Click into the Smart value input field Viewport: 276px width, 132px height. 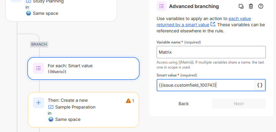pos(205,85)
